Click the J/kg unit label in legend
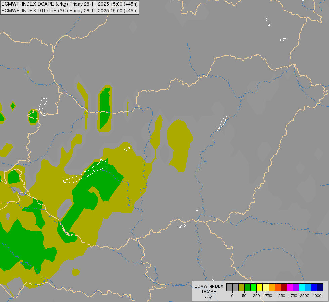The image size is (329, 302). (209, 297)
